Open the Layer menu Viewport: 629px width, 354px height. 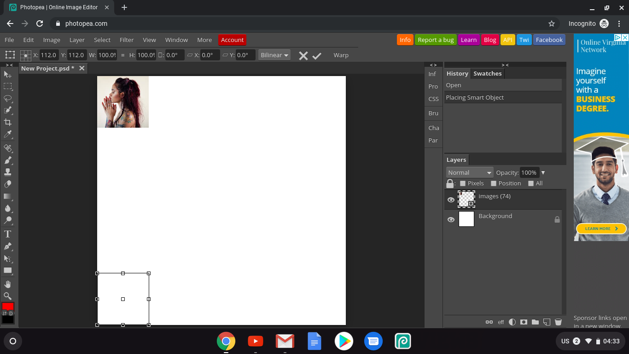click(x=77, y=40)
